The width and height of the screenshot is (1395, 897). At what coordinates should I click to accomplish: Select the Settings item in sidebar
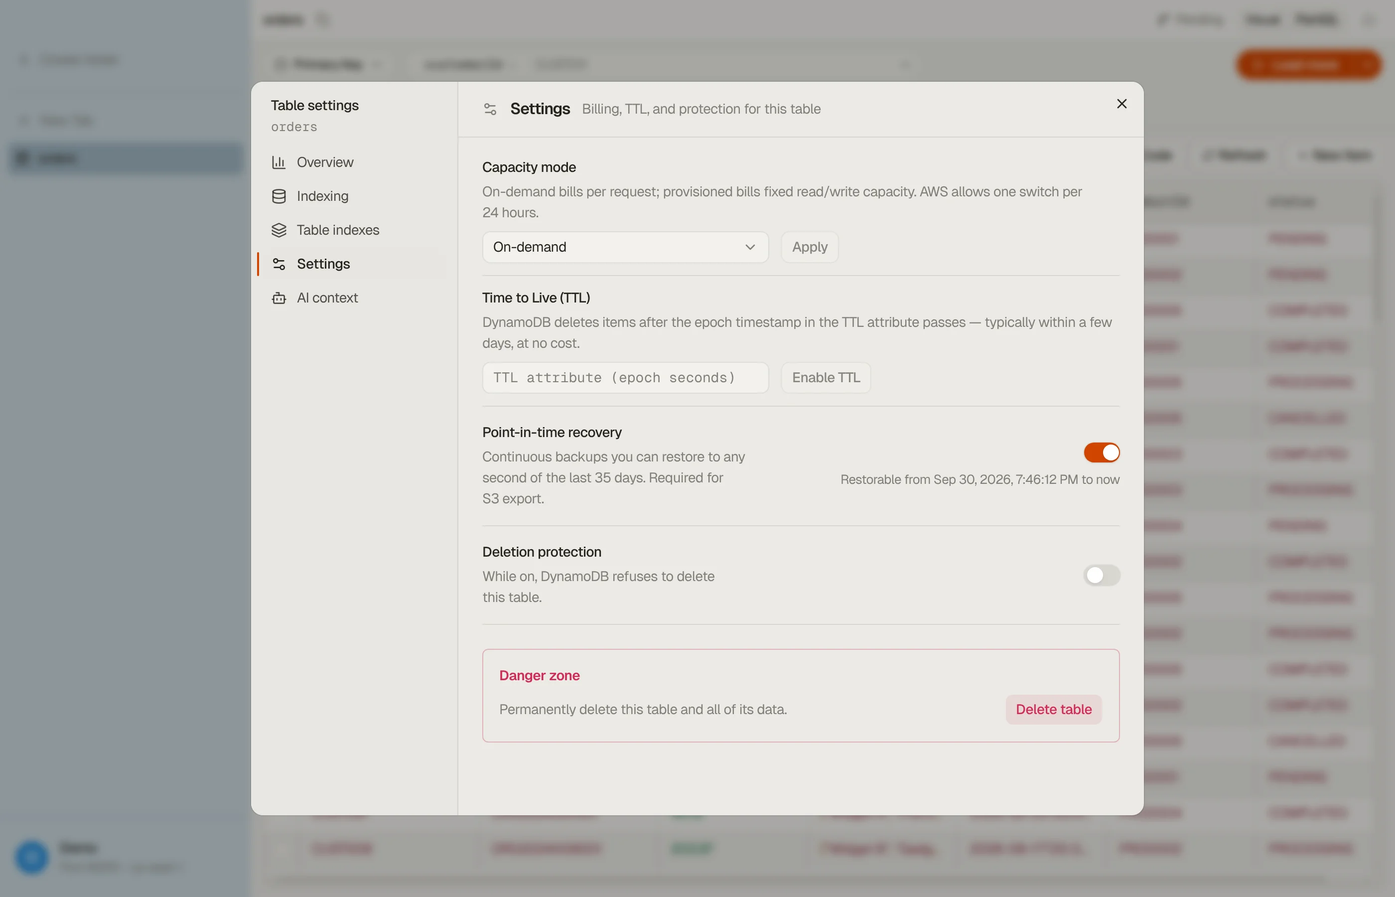tap(352, 264)
